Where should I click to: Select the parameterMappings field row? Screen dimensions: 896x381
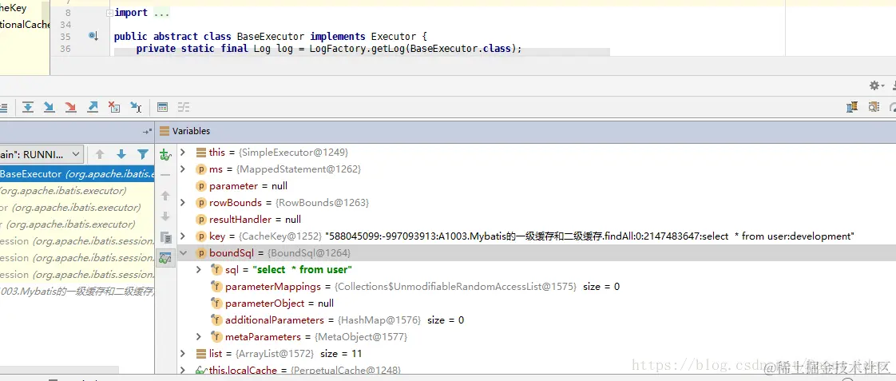coord(537,286)
